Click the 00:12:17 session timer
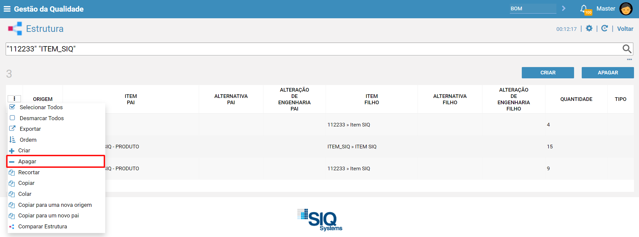Viewport: 639px width, 237px height. 566,29
